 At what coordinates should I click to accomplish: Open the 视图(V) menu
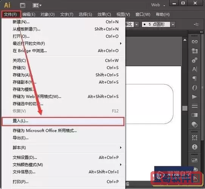(123, 14)
